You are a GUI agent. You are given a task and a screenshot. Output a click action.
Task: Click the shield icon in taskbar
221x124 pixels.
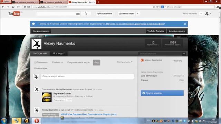coord(16,121)
